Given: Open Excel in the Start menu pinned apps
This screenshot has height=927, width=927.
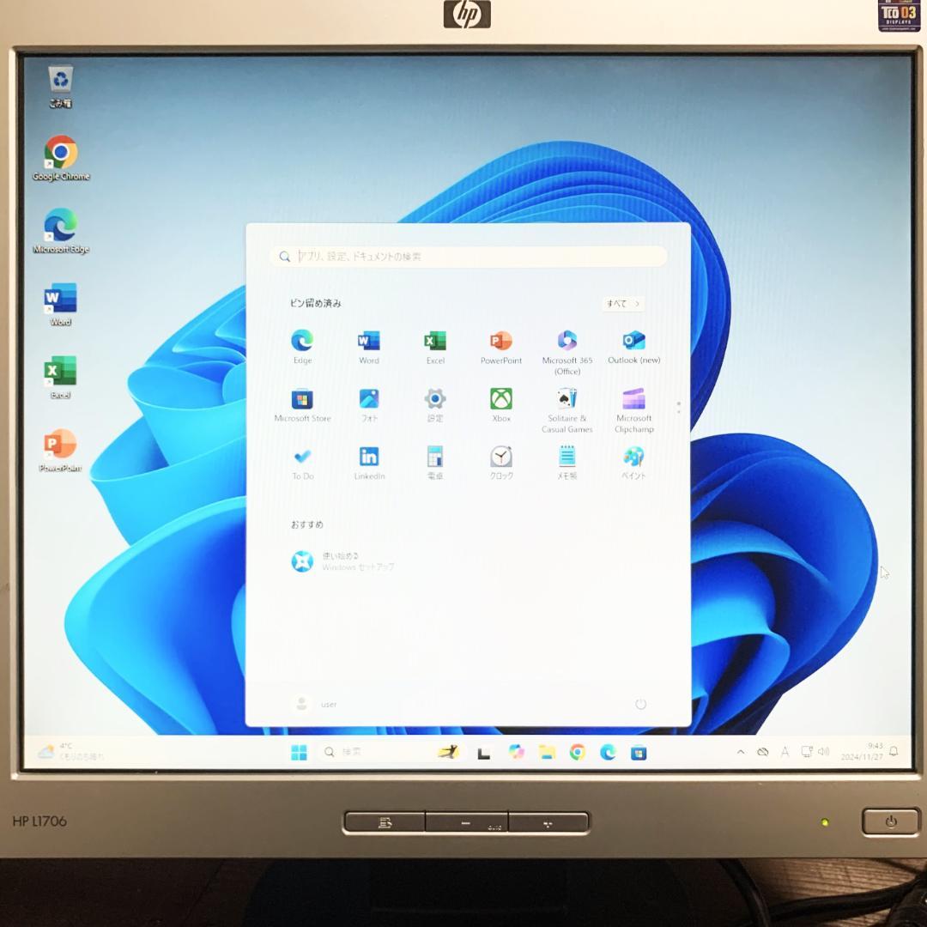Looking at the screenshot, I should [x=435, y=347].
